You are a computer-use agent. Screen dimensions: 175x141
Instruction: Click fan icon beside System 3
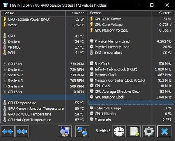(x=5, y=80)
